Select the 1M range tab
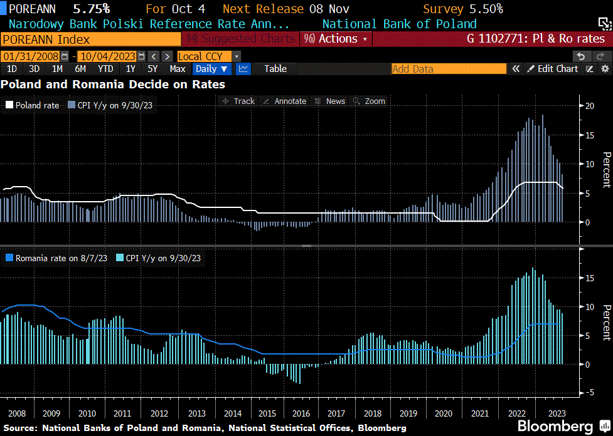 tap(57, 69)
